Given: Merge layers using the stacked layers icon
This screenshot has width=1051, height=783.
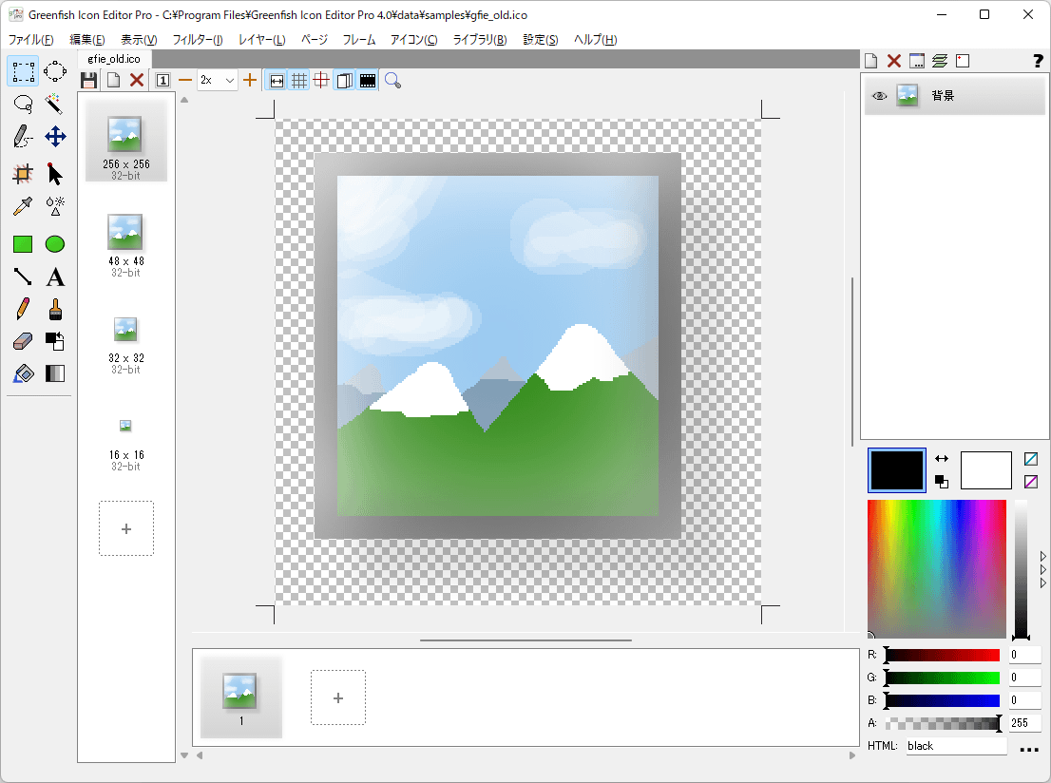Looking at the screenshot, I should coord(940,62).
